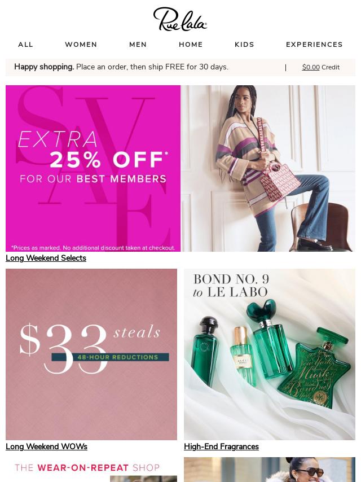Follow the Long Weekend Selects link
The height and width of the screenshot is (482, 361).
46,258
